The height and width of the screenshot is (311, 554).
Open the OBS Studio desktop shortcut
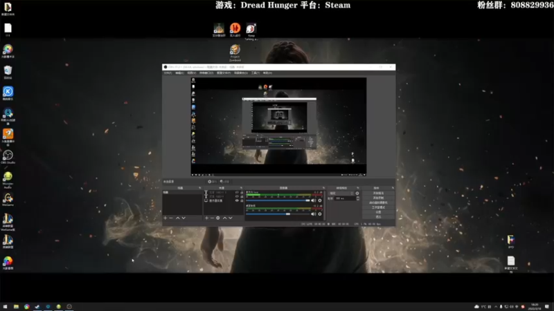click(8, 158)
